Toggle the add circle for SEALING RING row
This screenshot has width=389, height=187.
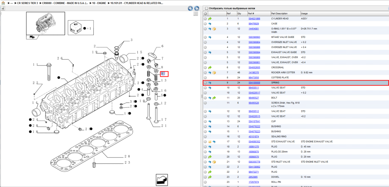205,136
